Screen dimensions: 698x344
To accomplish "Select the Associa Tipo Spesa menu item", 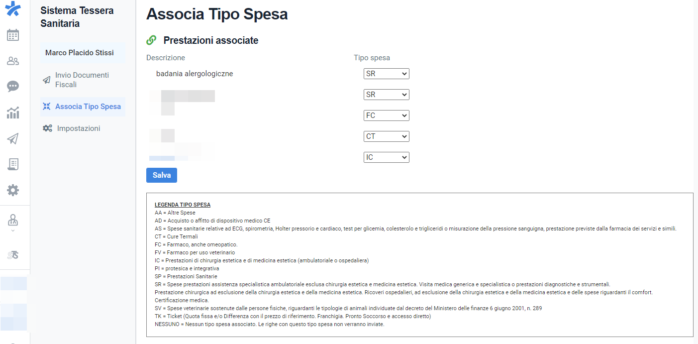I will click(x=82, y=106).
